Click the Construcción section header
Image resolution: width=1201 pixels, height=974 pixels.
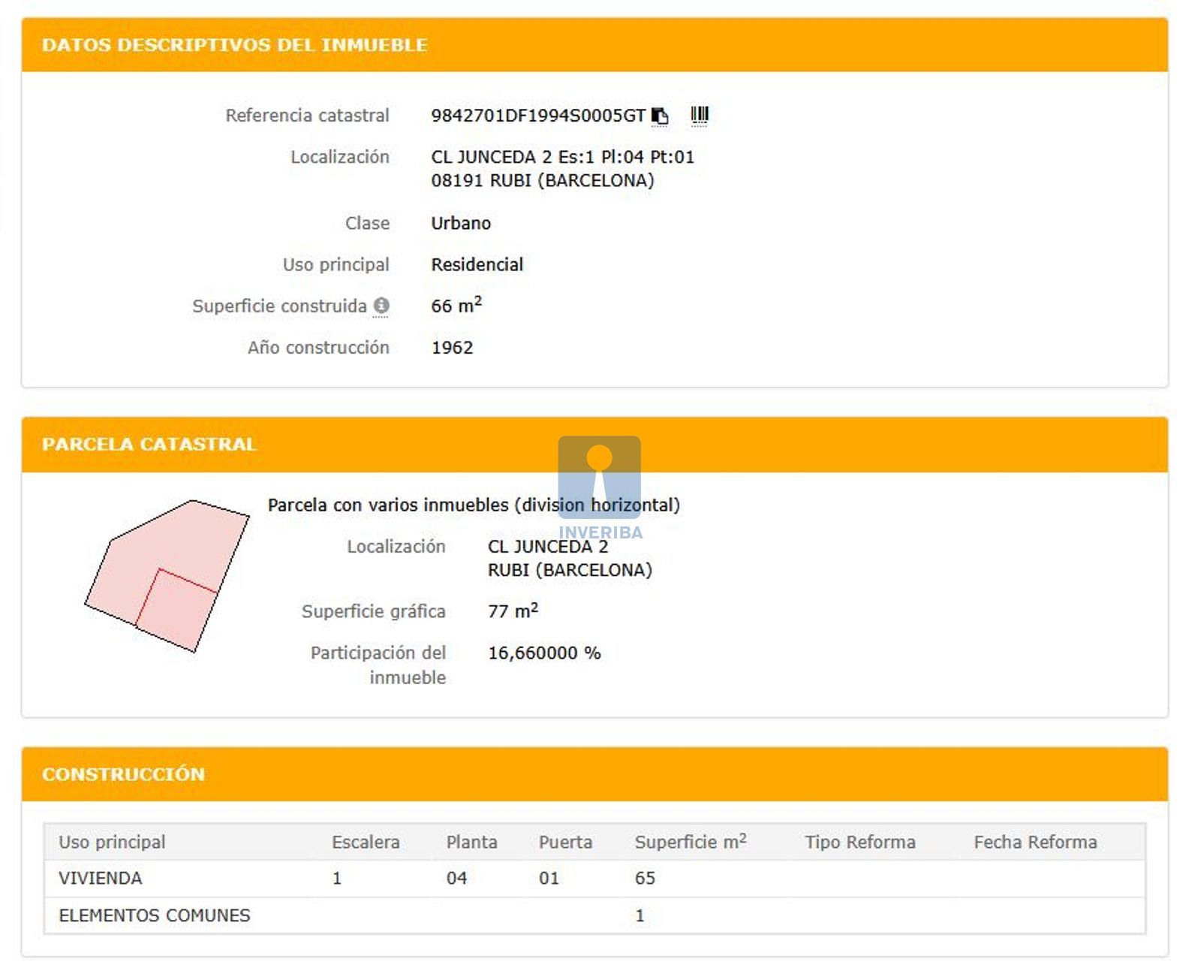123,774
